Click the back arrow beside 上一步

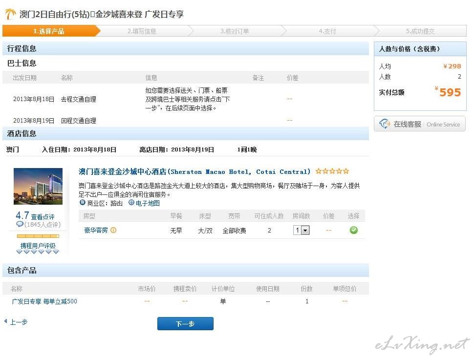pyautogui.click(x=6, y=321)
